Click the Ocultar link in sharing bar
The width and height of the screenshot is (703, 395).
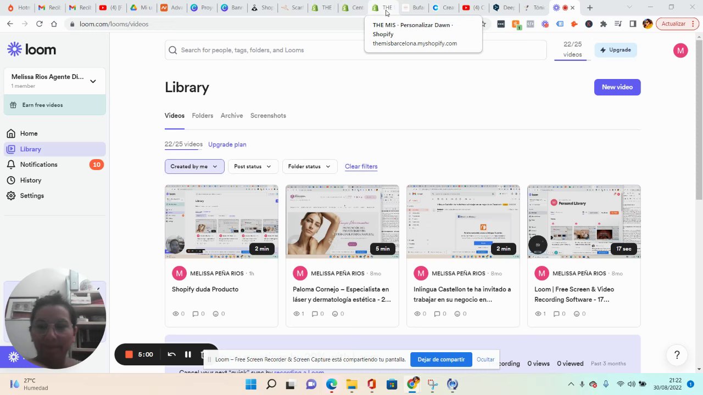[486, 359]
